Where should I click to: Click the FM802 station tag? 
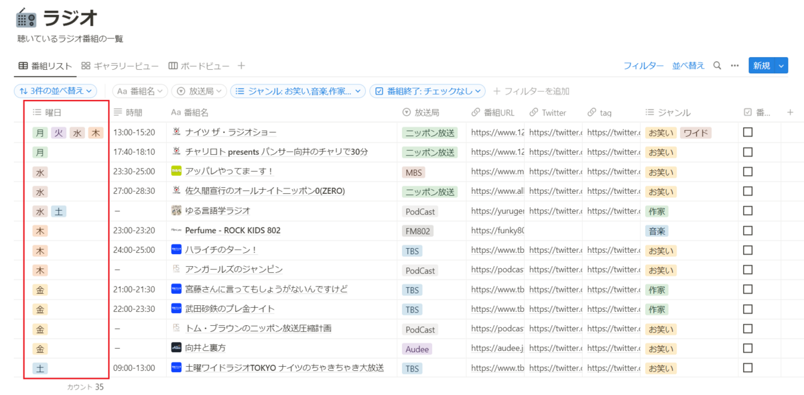pyautogui.click(x=418, y=231)
